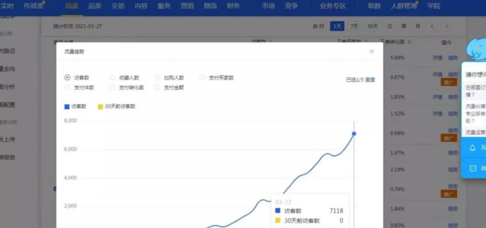Switch time range to 实时

(x=318, y=26)
